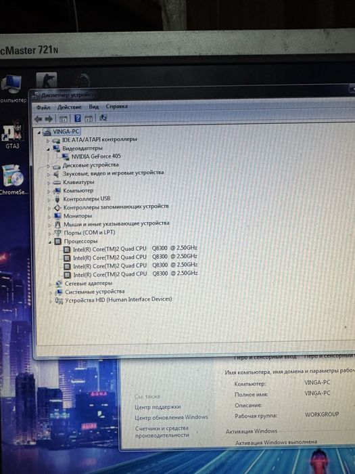
Task: Click the Порты (COM и LPT) icon
Action: tap(57, 233)
